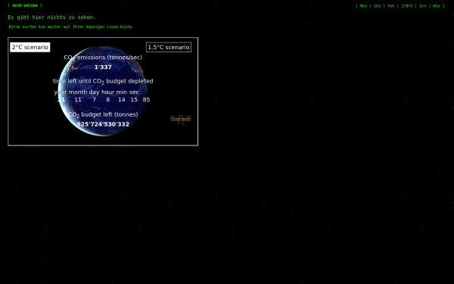Click the 925'724'530'332 budget value

(103, 124)
